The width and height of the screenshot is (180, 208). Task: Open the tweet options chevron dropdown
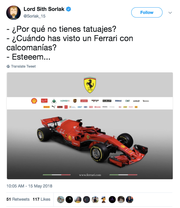170,13
